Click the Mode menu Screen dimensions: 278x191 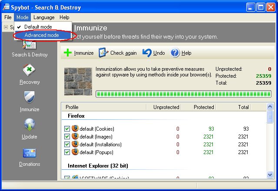pyautogui.click(x=22, y=17)
